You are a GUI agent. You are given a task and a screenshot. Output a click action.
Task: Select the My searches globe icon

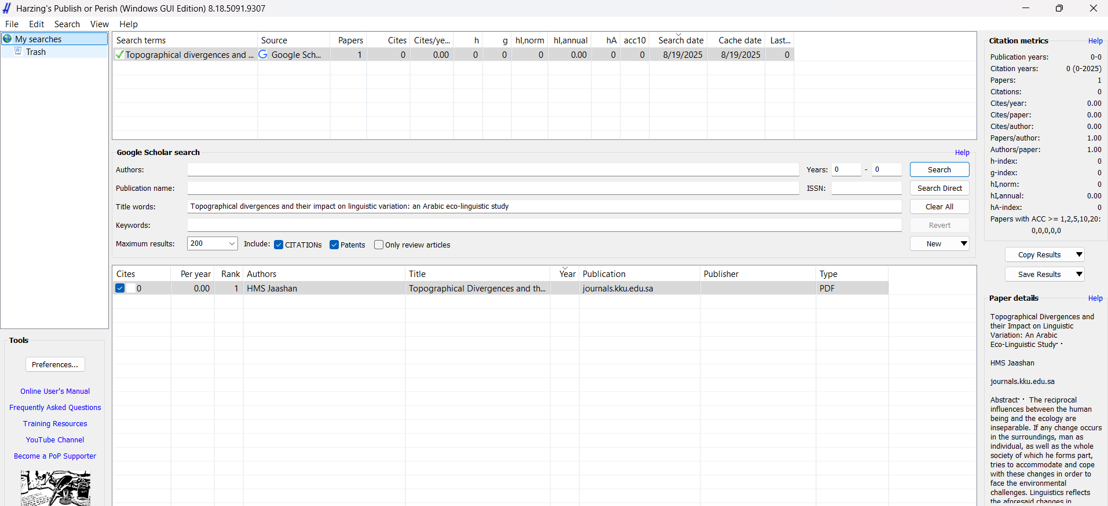tap(8, 39)
